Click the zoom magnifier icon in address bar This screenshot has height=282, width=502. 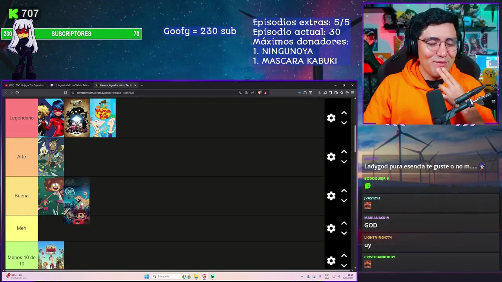(x=246, y=93)
